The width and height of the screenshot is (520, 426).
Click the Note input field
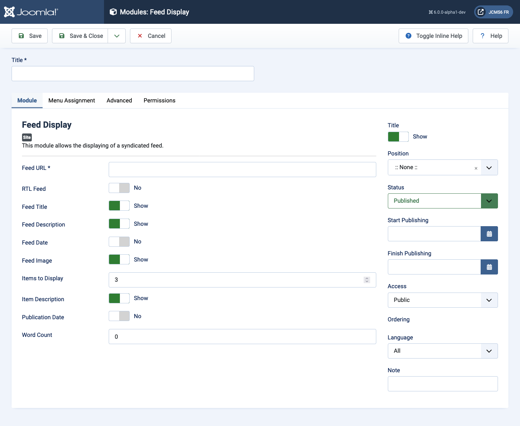443,384
